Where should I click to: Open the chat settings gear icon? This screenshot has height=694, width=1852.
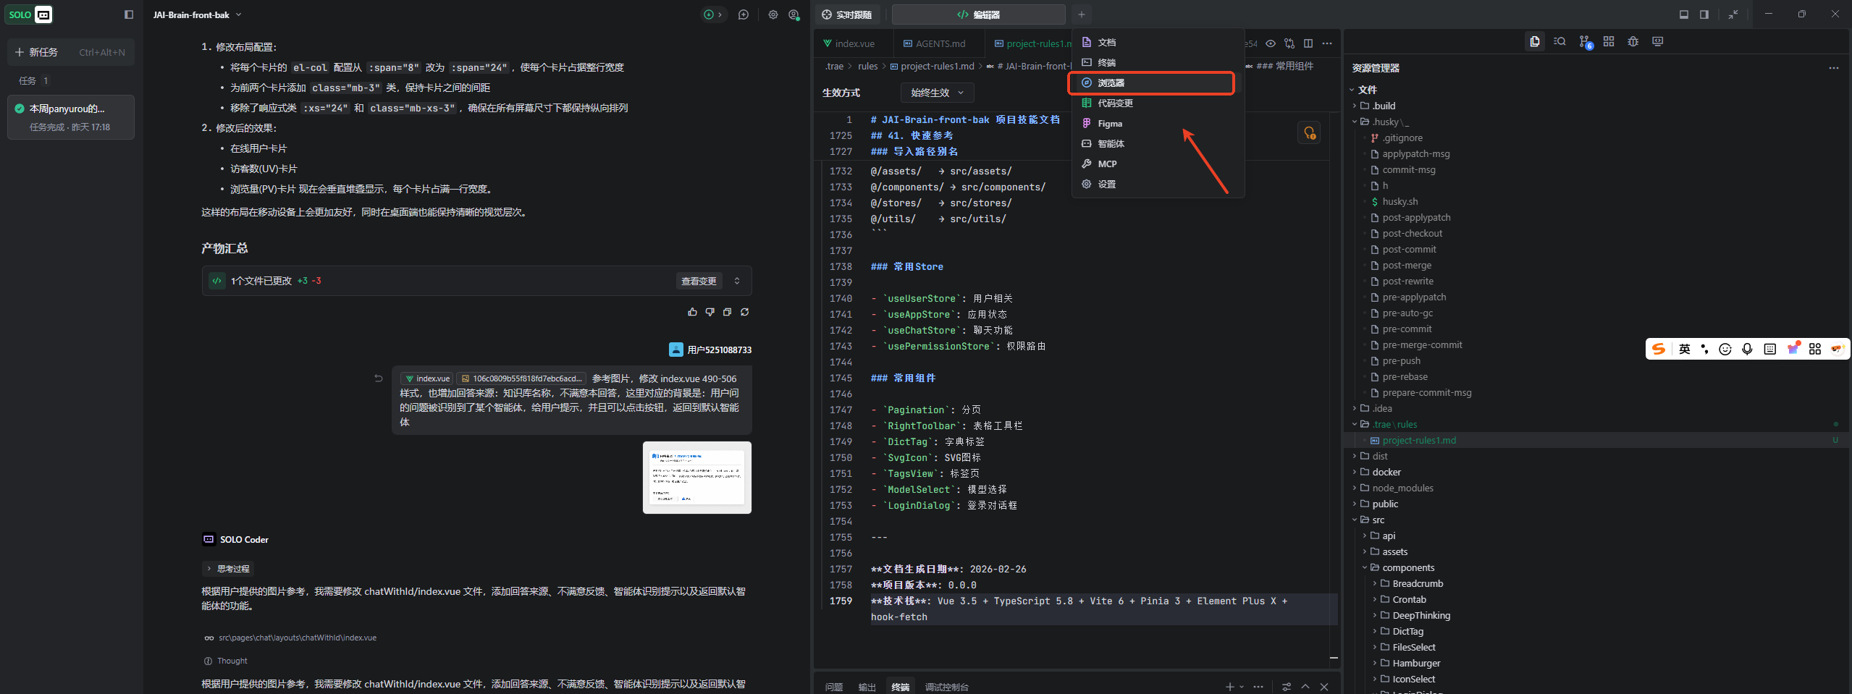[x=773, y=14]
